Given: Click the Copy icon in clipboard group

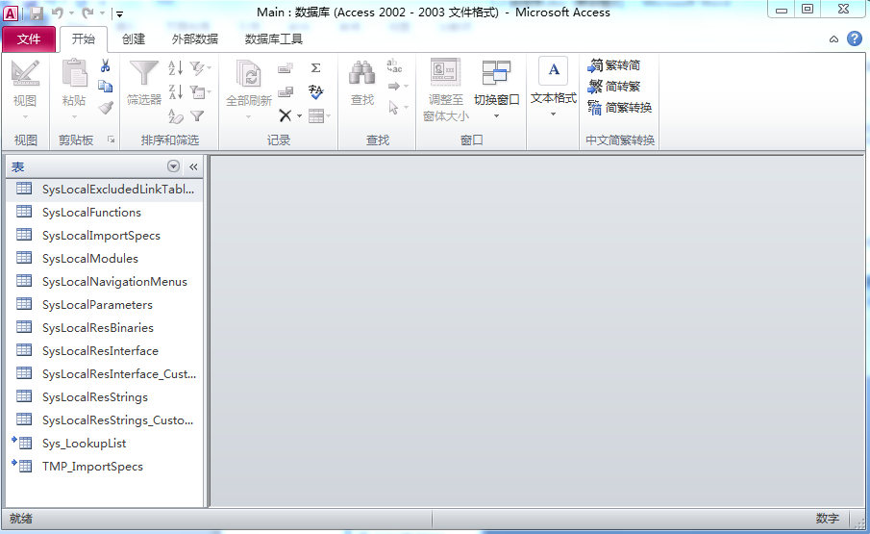Looking at the screenshot, I should tap(106, 87).
